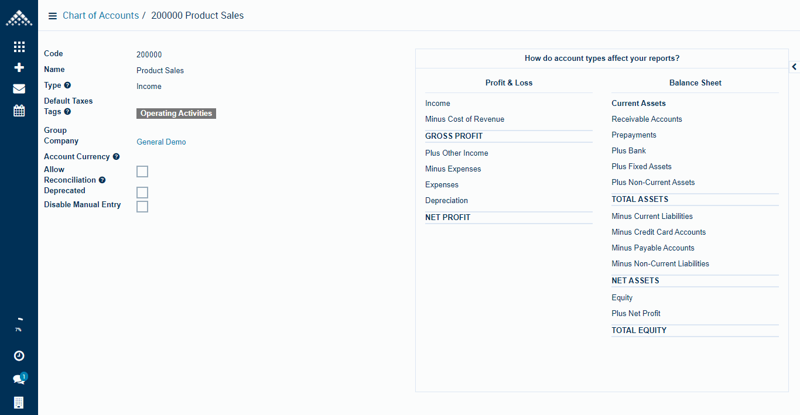Check the Disable Manual Entry checkbox
This screenshot has height=415, width=800.
coord(142,207)
